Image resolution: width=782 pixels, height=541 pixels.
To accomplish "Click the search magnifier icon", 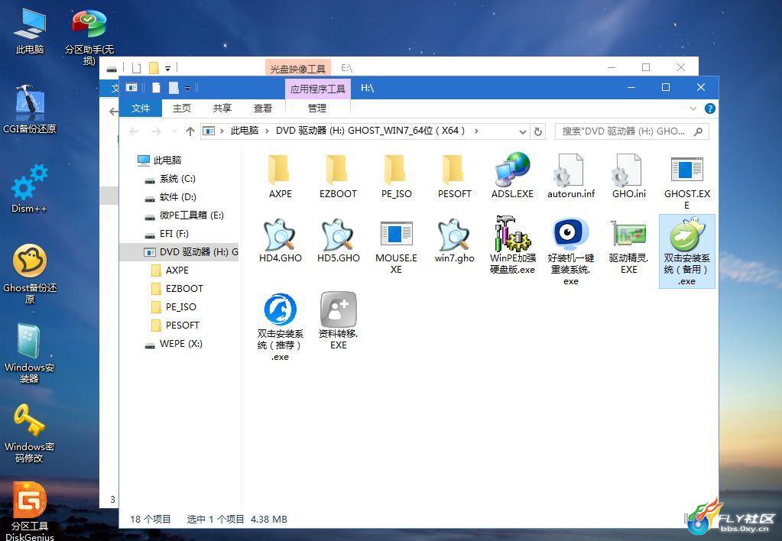I will click(698, 131).
